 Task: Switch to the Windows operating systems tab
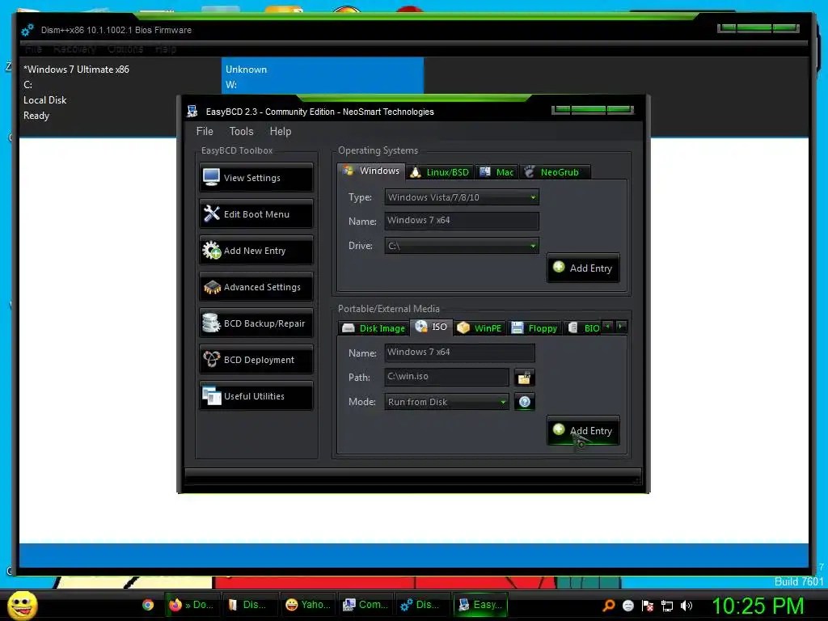(x=371, y=171)
